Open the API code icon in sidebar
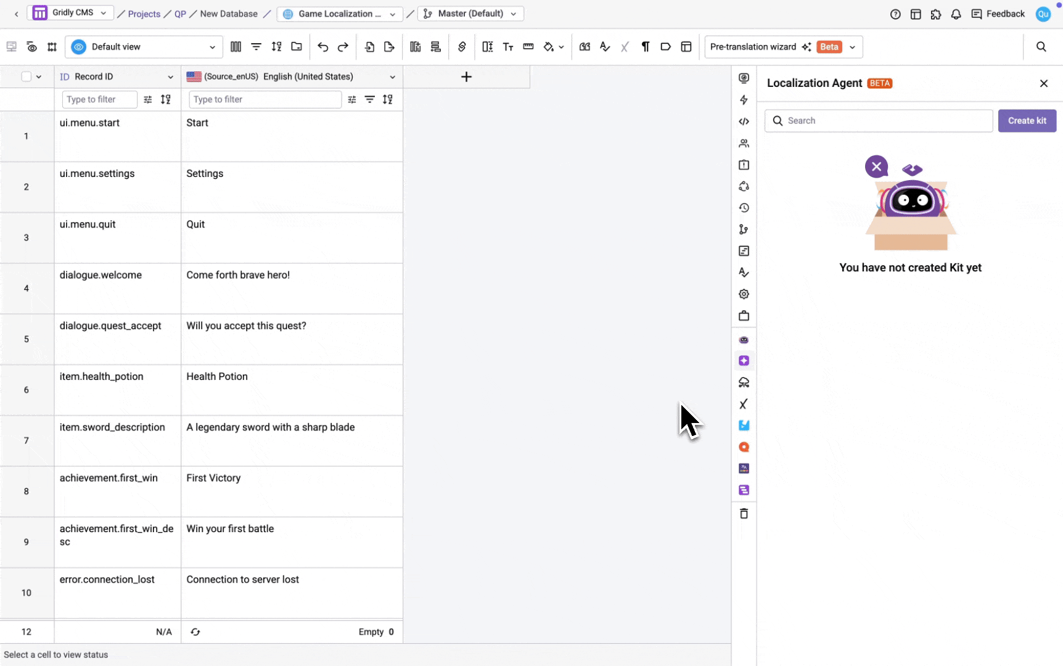 [x=744, y=121]
